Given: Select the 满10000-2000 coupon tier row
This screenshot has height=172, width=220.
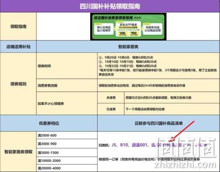Looking at the screenshot, I should pyautogui.click(x=67, y=161).
